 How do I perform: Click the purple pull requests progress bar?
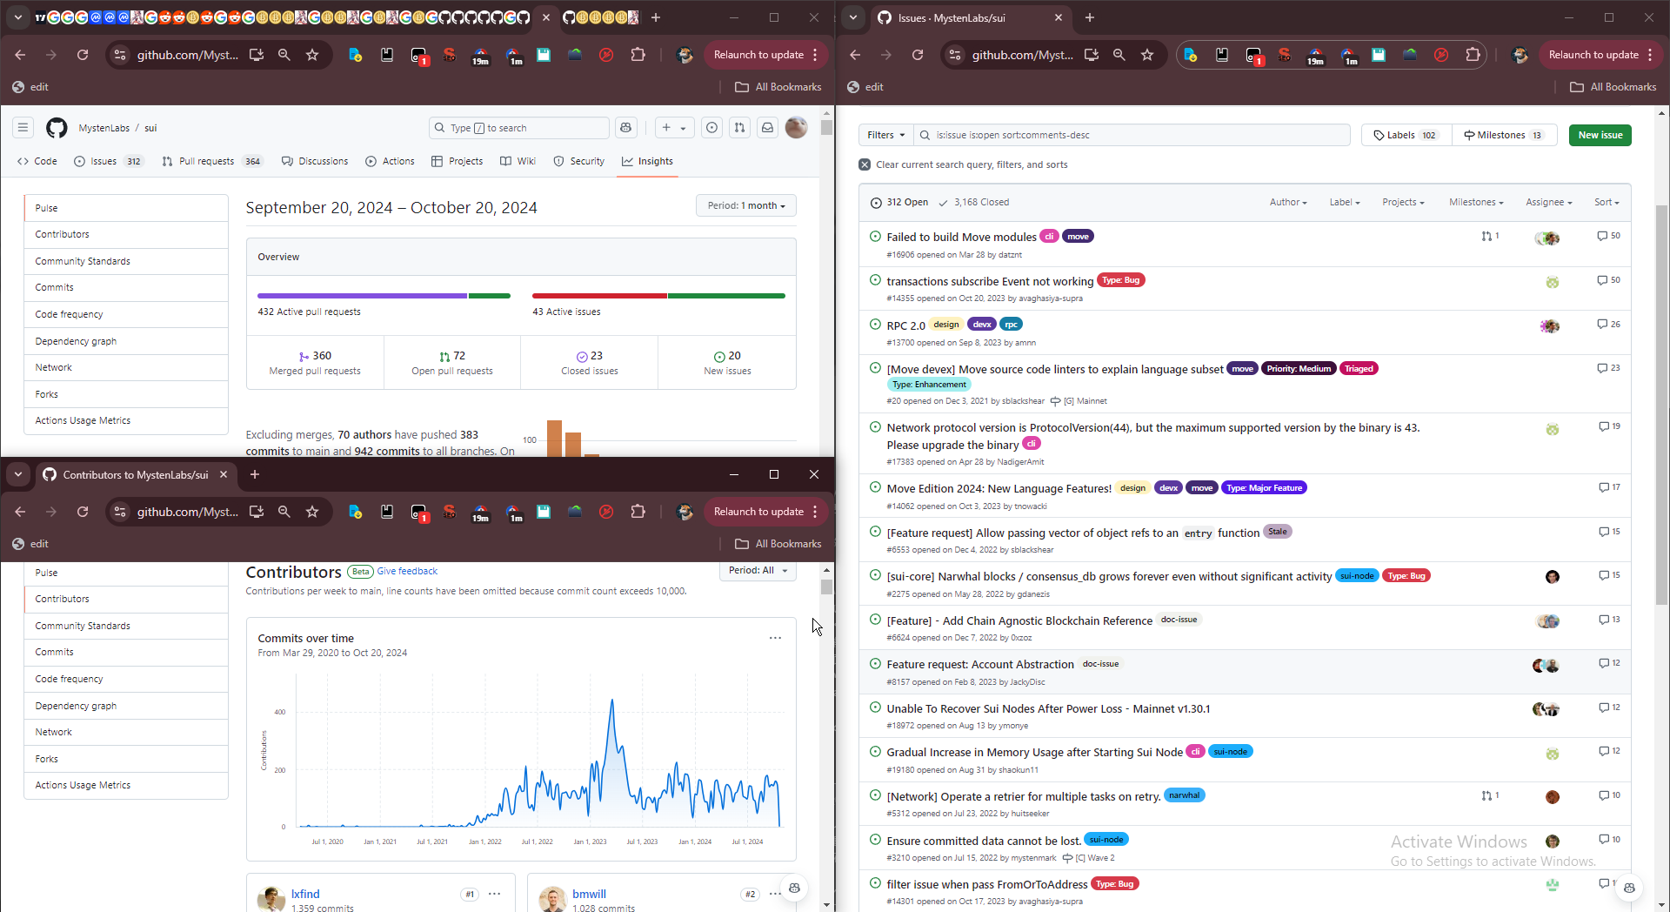pyautogui.click(x=362, y=296)
